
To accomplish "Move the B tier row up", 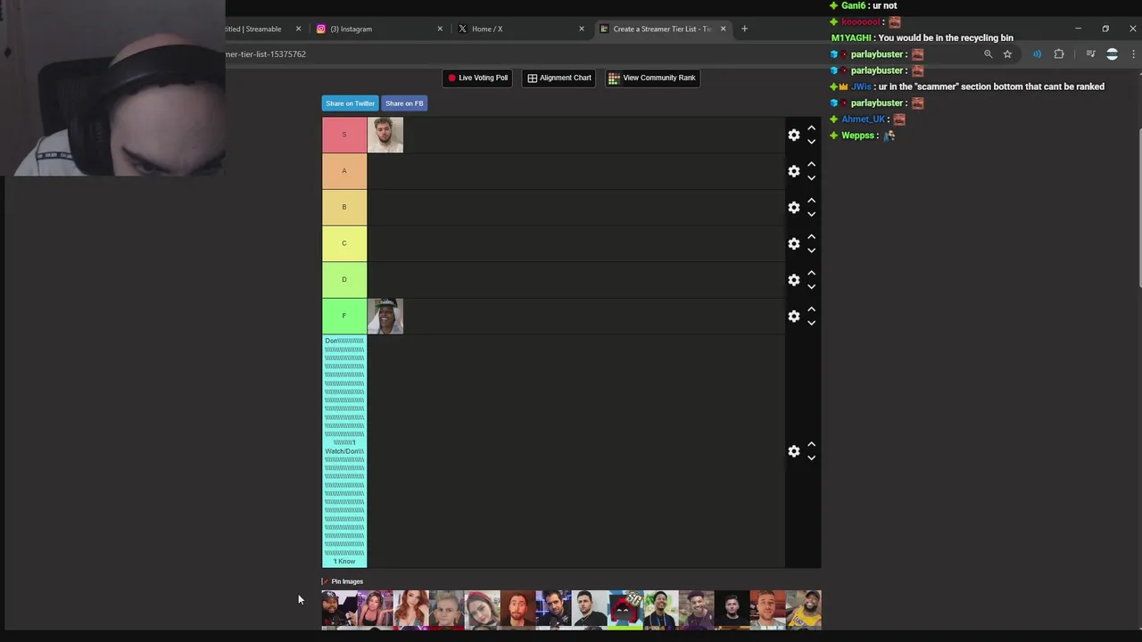I will [811, 201].
